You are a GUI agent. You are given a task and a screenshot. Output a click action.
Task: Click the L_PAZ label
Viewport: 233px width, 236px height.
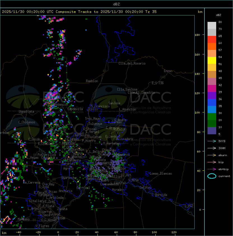189,206
